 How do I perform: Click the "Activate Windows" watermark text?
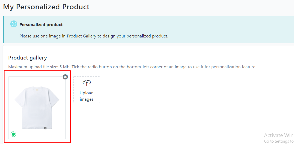pos(279,135)
